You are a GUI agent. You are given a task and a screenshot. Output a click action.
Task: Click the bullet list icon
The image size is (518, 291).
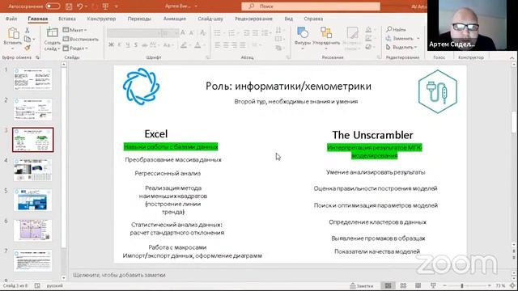pyautogui.click(x=217, y=33)
